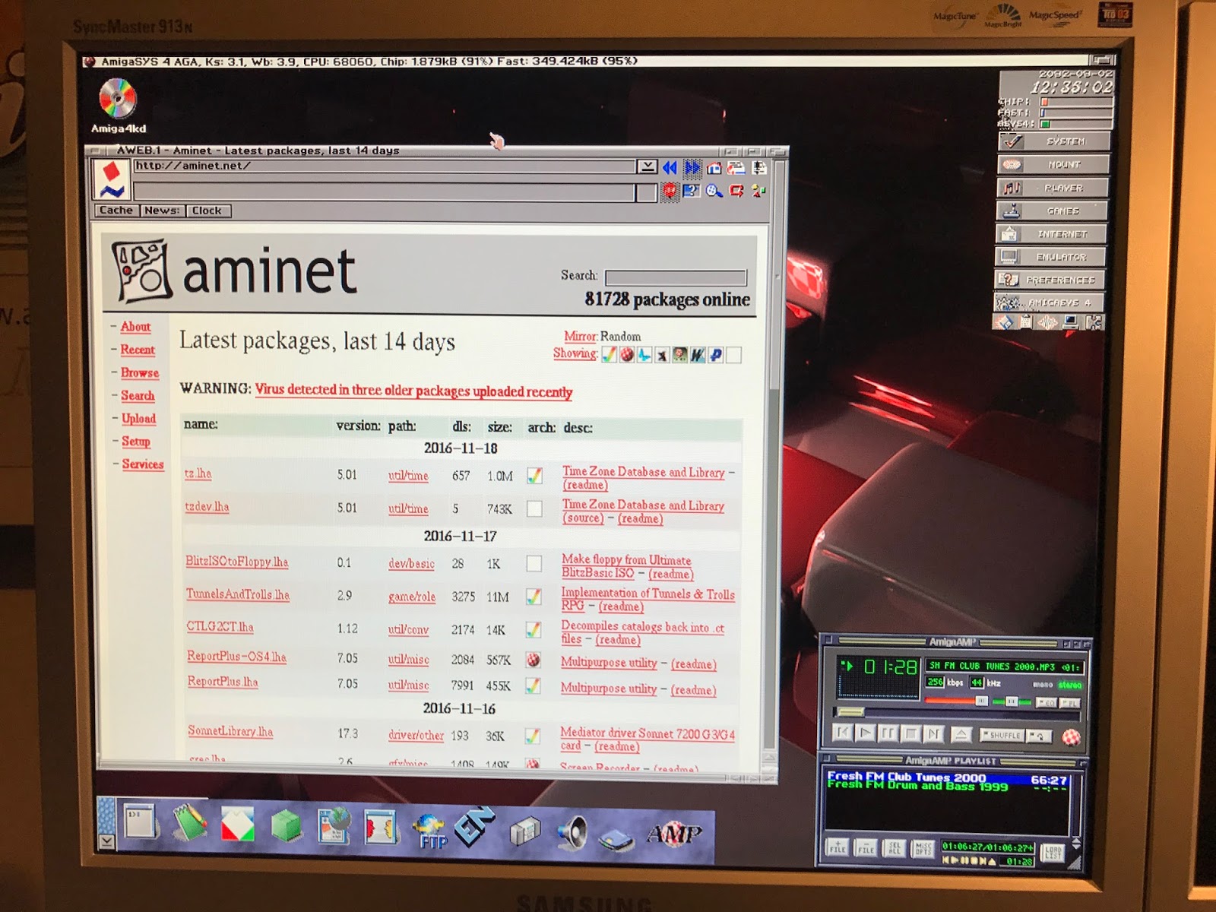Click the AWeb Forward double-arrow icon

pos(692,167)
